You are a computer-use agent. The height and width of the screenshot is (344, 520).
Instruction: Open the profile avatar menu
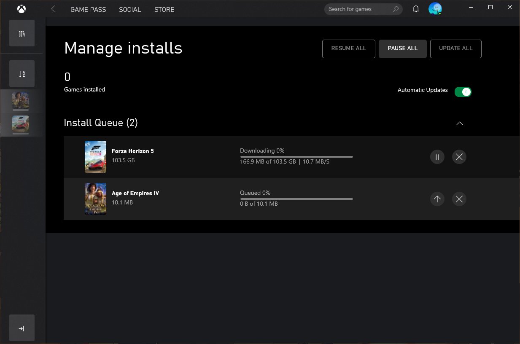click(435, 9)
